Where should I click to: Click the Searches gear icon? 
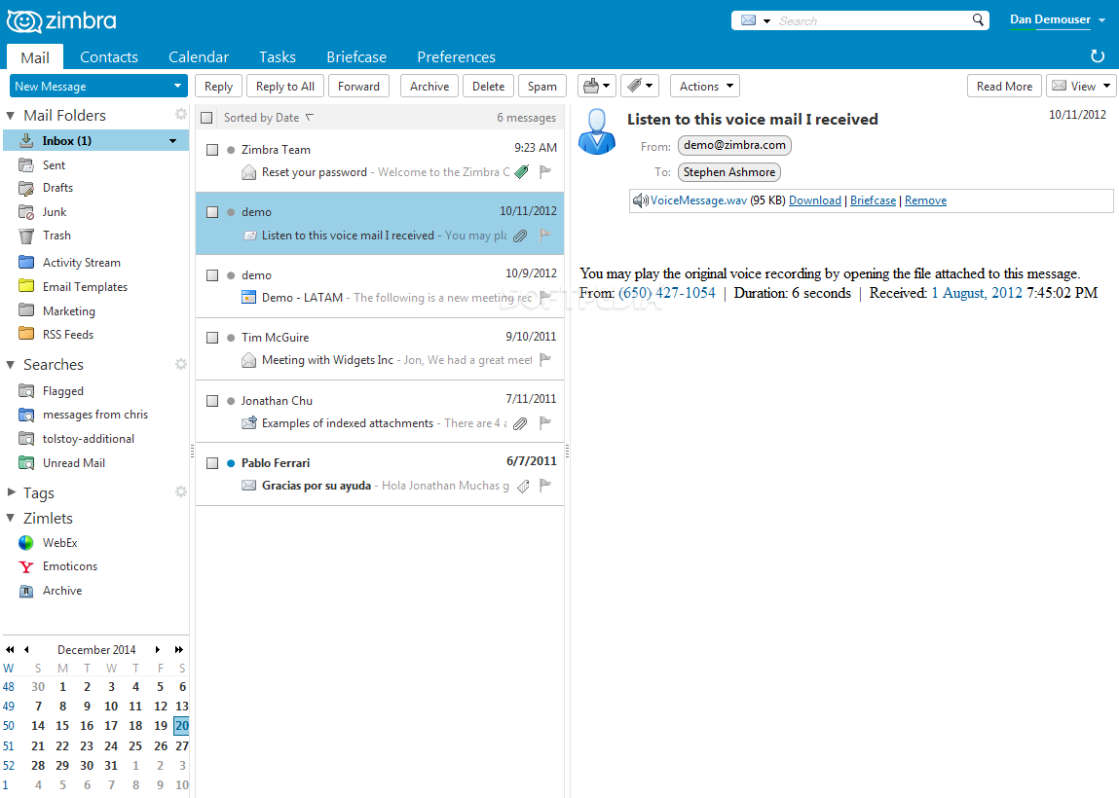pos(181,364)
